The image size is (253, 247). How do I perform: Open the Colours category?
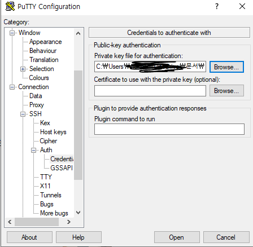39,78
